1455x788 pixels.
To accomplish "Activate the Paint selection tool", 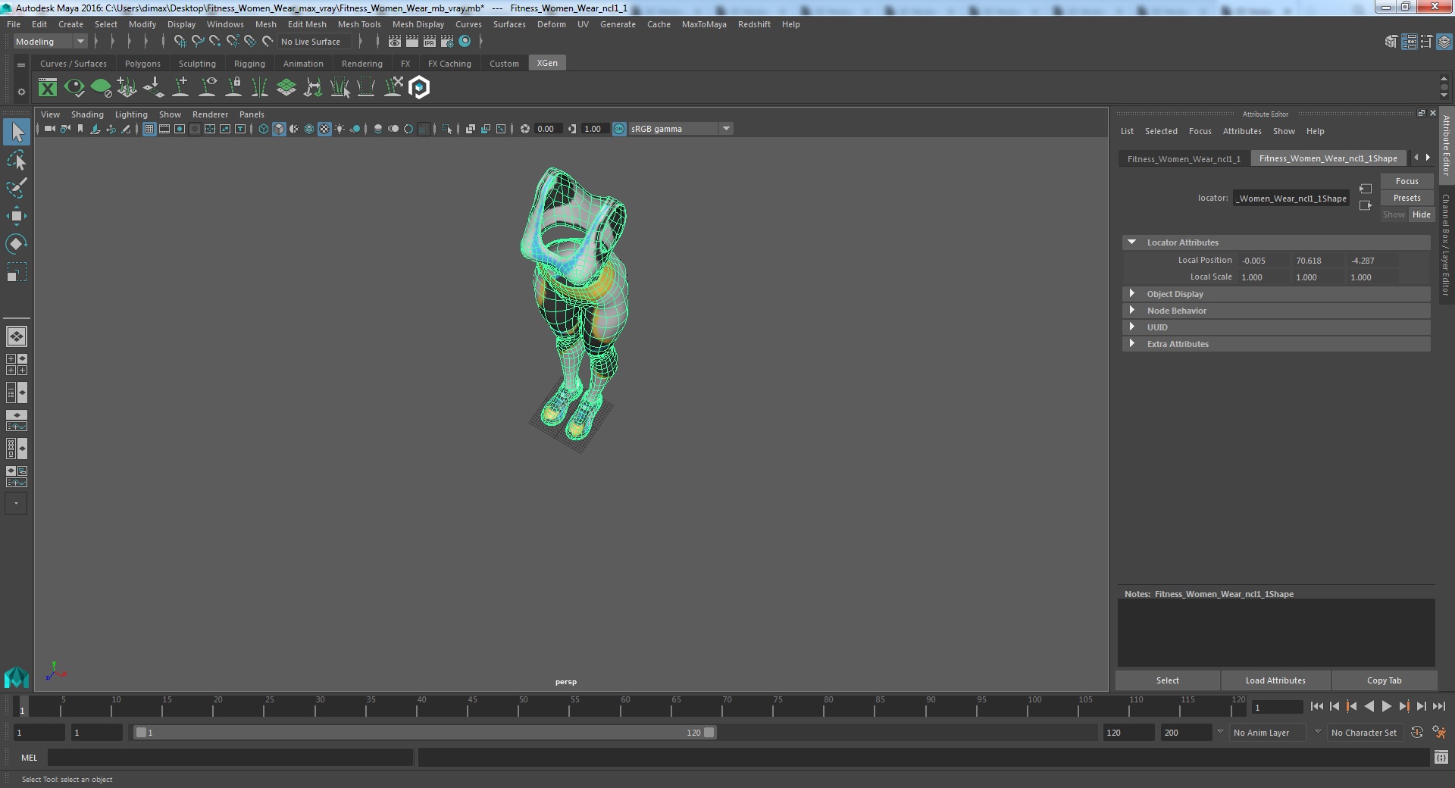I will (x=17, y=188).
